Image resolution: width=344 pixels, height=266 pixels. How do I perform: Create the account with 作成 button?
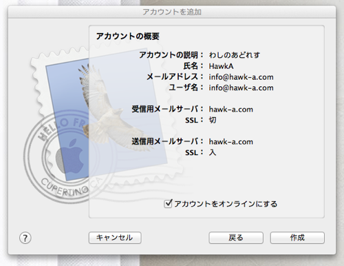[297, 238]
